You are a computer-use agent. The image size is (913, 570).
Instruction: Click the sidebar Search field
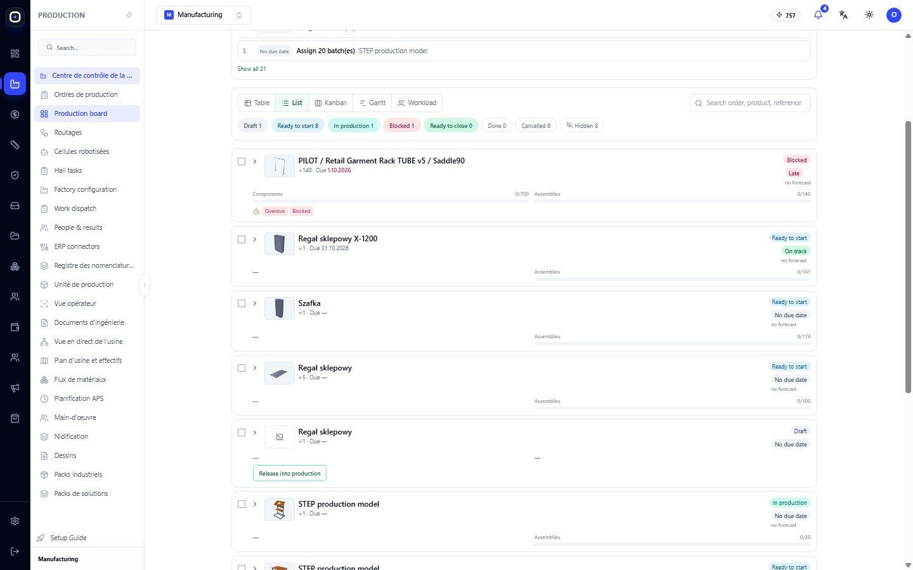click(x=87, y=47)
